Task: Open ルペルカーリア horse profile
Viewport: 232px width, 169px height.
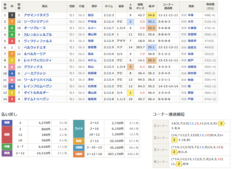Action: click(35, 54)
